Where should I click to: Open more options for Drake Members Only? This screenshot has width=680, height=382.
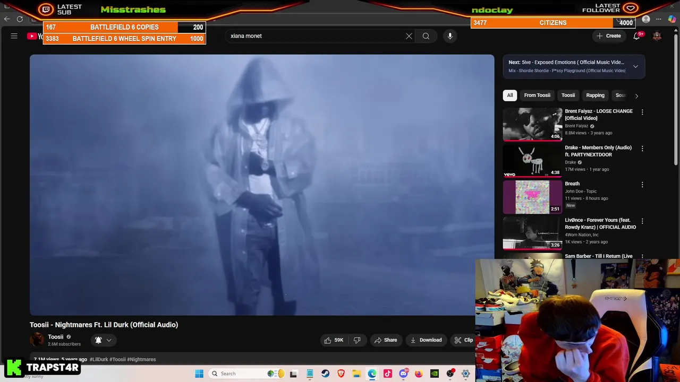tap(642, 149)
